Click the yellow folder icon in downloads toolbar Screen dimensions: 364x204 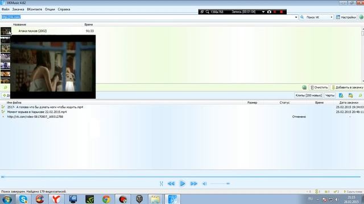point(350,95)
